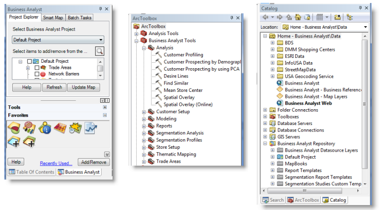
Task: Click the Connect To Folder icon
Action: coord(337,17)
